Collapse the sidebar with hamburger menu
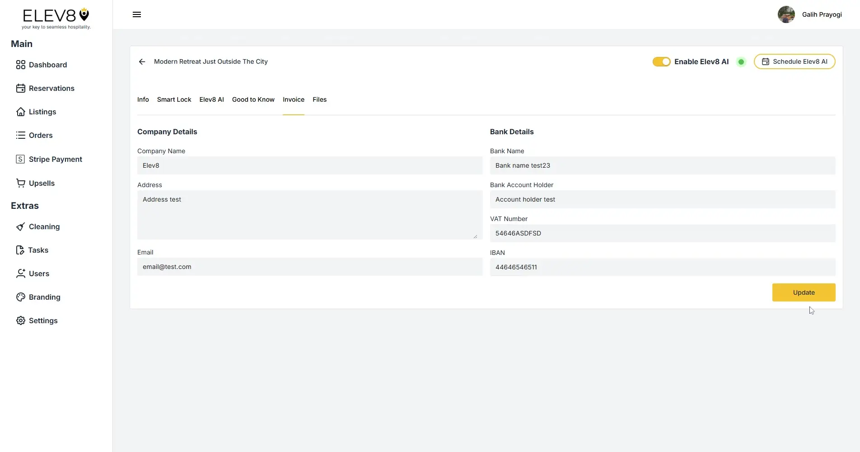Screen dimensions: 860x452 136,14
